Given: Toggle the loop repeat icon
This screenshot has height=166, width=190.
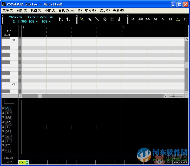Looking at the screenshot, I should click(x=186, y=19).
